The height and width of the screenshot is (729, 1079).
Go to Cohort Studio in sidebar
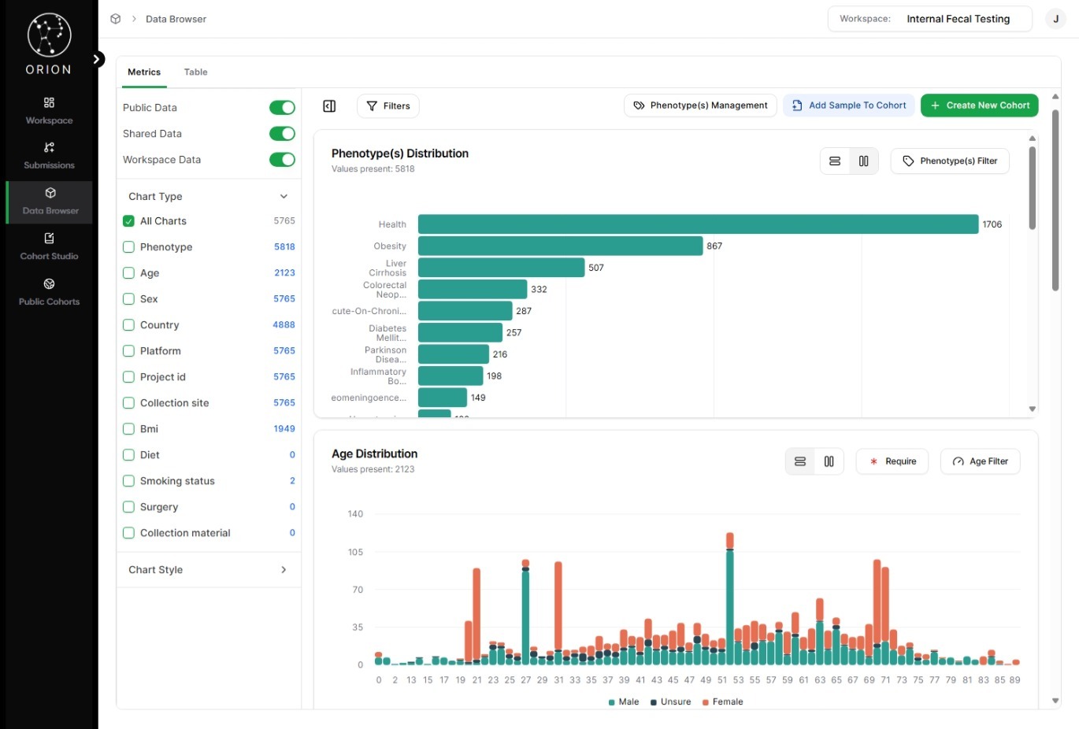(49, 246)
